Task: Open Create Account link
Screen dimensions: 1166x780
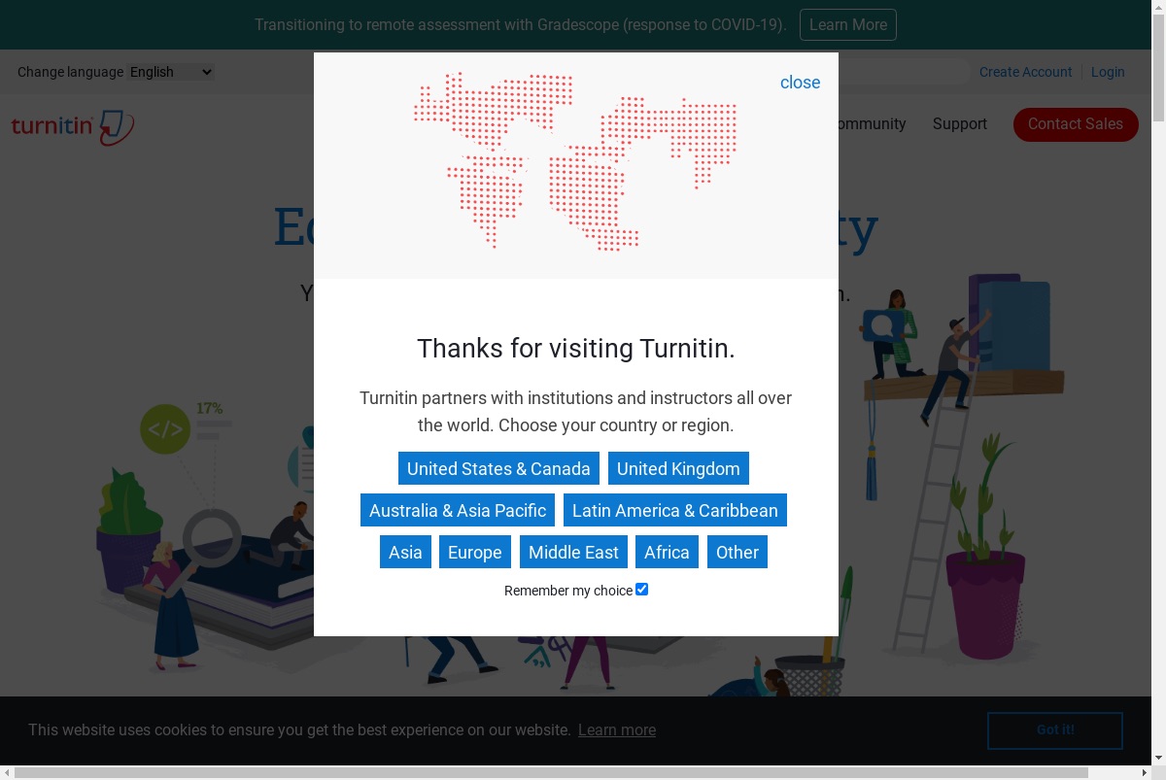Action: [x=1025, y=72]
